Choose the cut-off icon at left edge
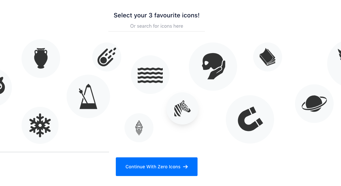The height and width of the screenshot is (186, 341). click(3, 87)
